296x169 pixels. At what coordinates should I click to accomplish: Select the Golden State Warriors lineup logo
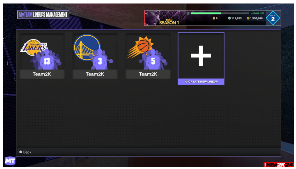tap(87, 47)
